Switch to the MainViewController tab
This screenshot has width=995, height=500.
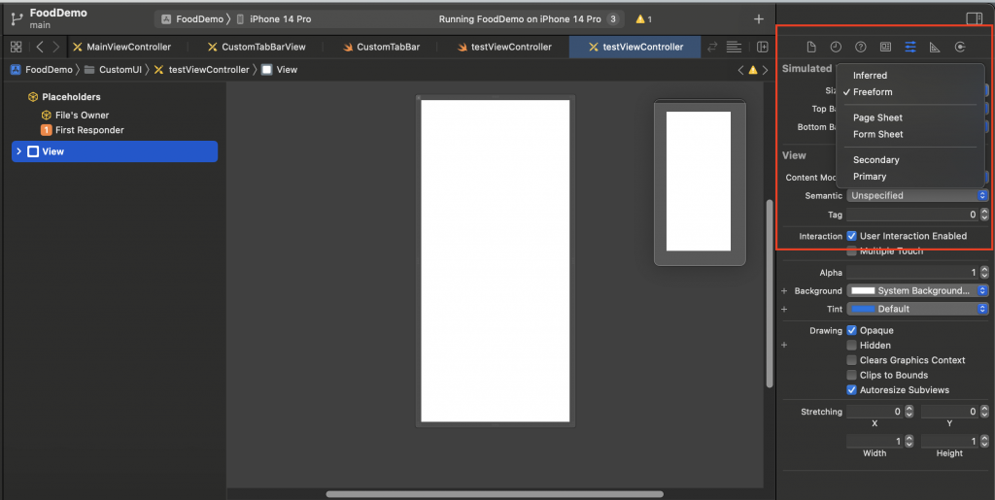click(x=121, y=47)
